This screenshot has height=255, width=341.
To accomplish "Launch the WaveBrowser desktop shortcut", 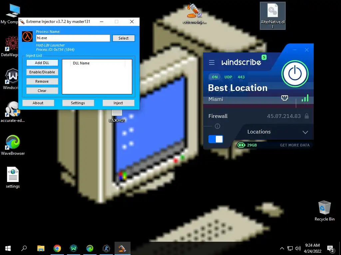I will coord(13,145).
